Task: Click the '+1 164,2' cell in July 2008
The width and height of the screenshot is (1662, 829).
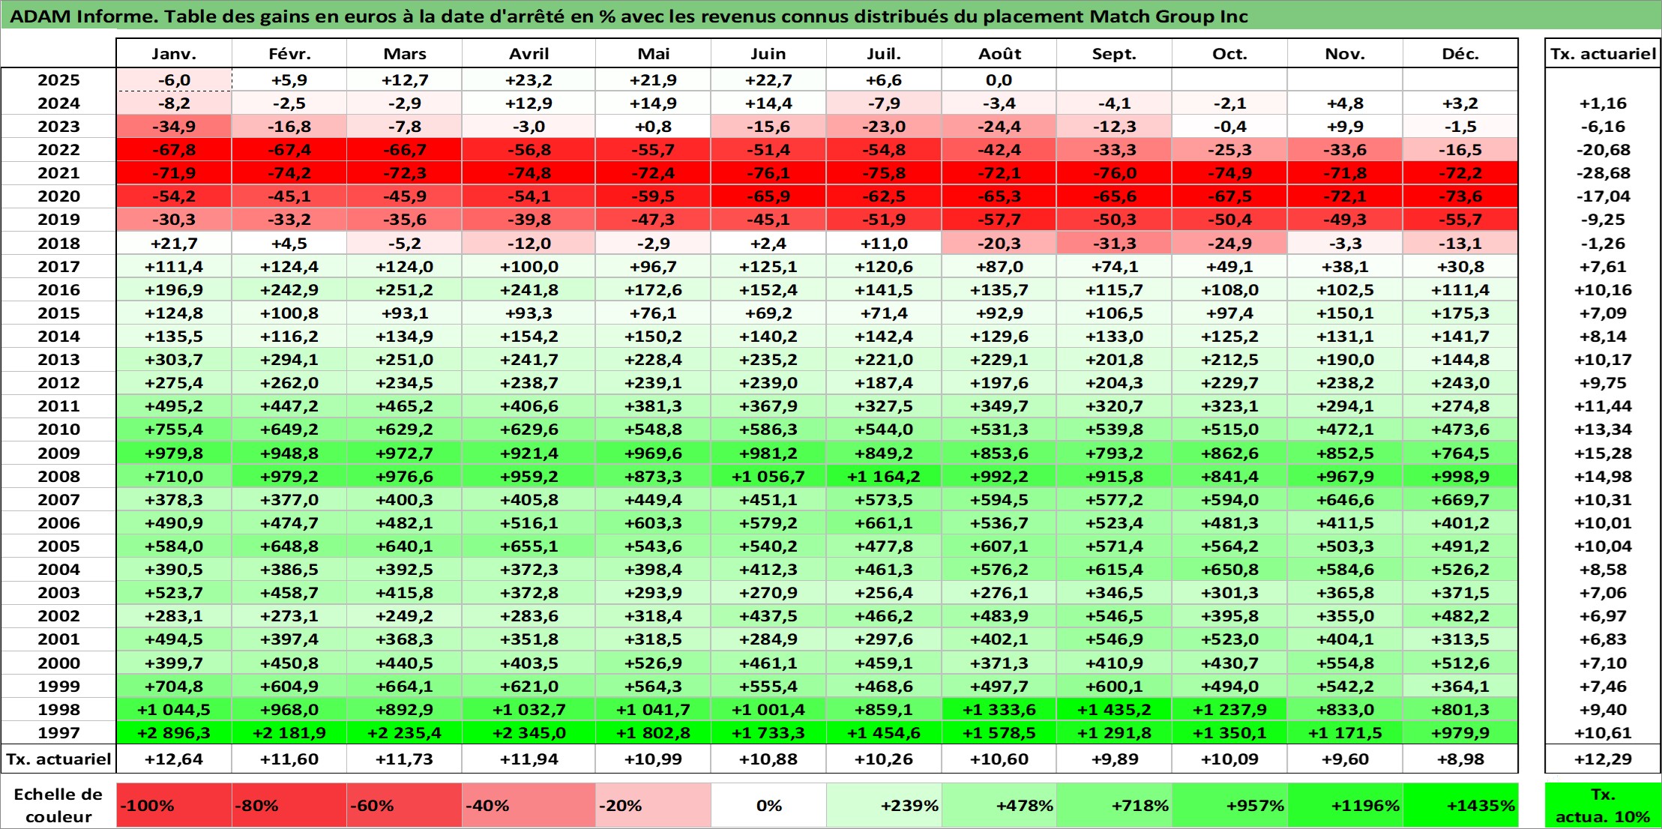Action: [884, 476]
